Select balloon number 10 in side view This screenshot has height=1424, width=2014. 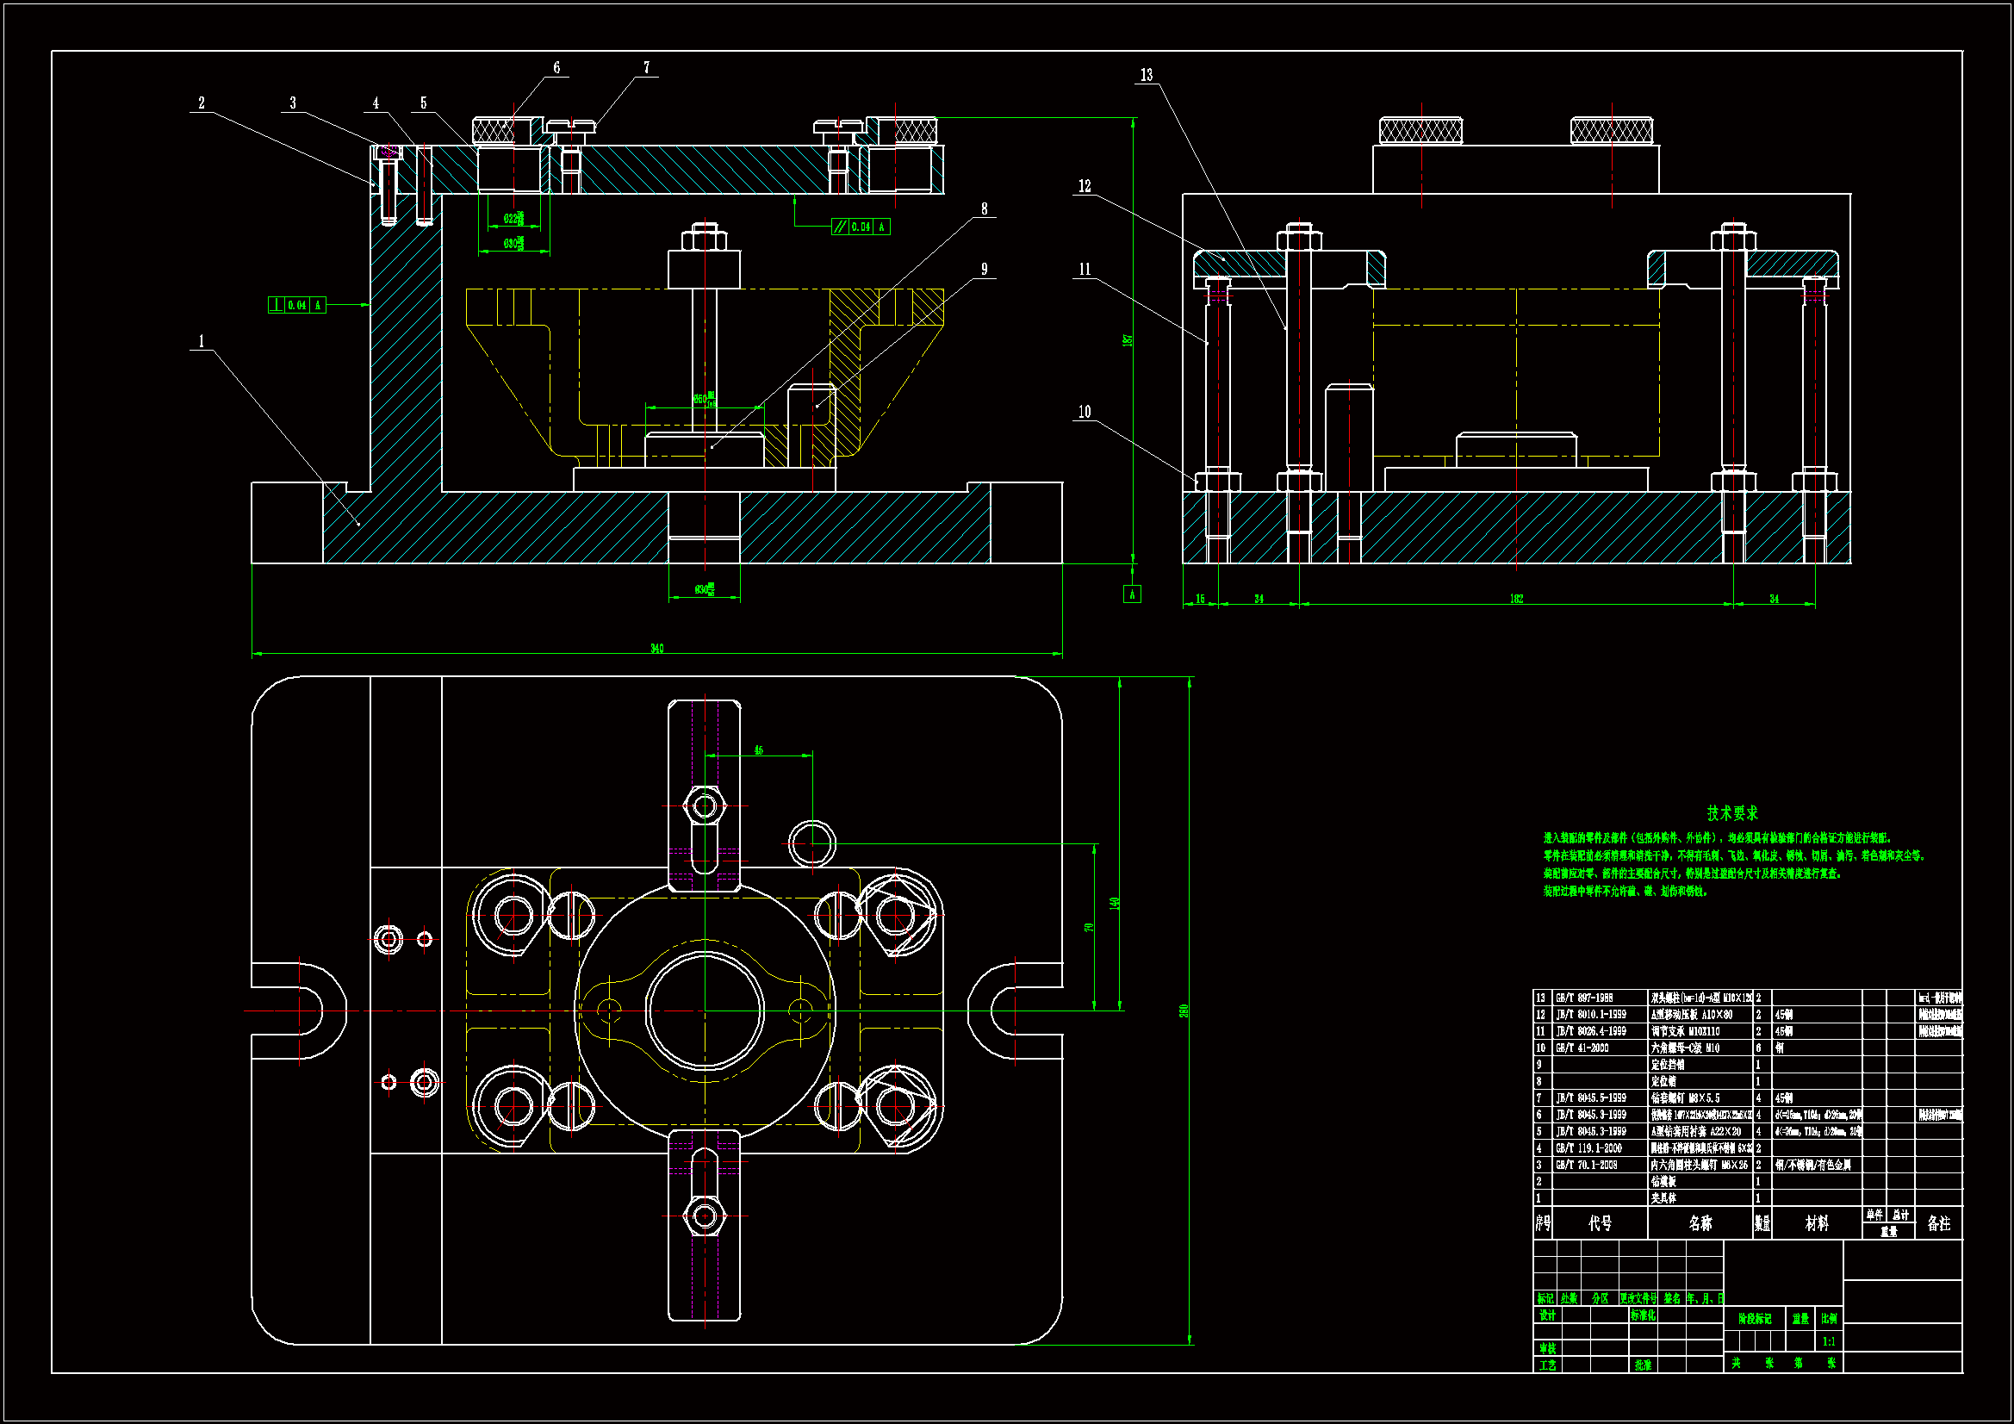point(1085,412)
